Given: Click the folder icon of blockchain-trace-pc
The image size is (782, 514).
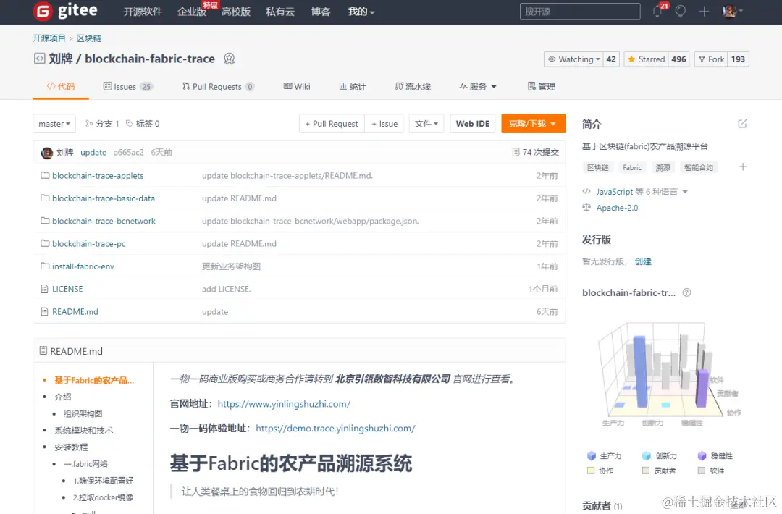Looking at the screenshot, I should coord(45,243).
